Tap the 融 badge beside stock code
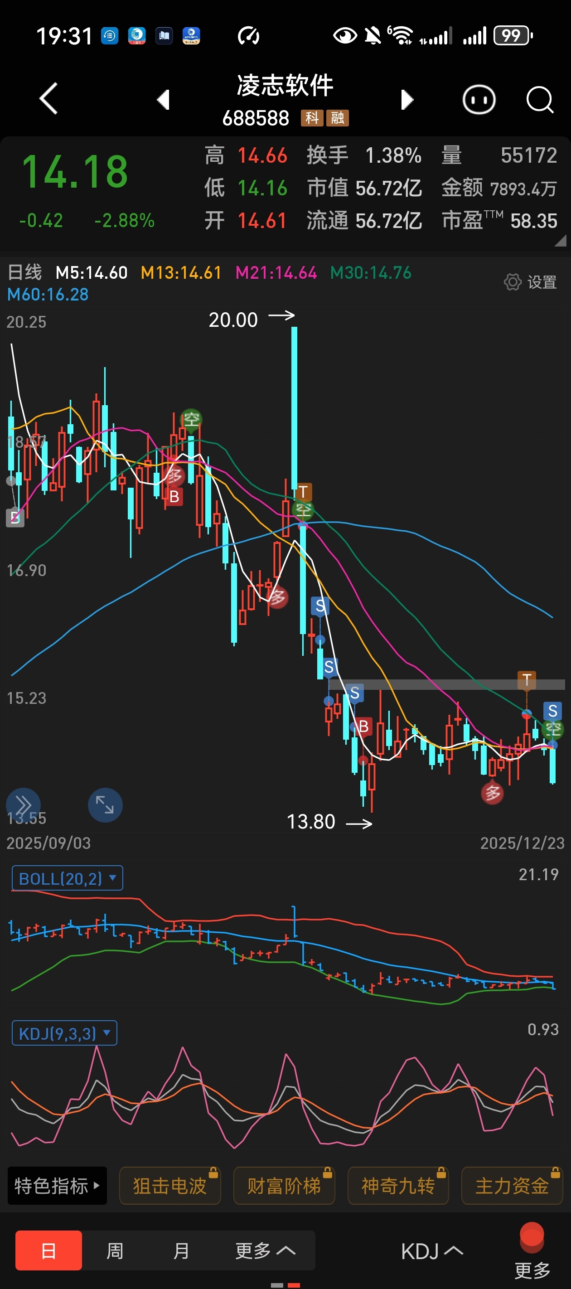 point(338,118)
